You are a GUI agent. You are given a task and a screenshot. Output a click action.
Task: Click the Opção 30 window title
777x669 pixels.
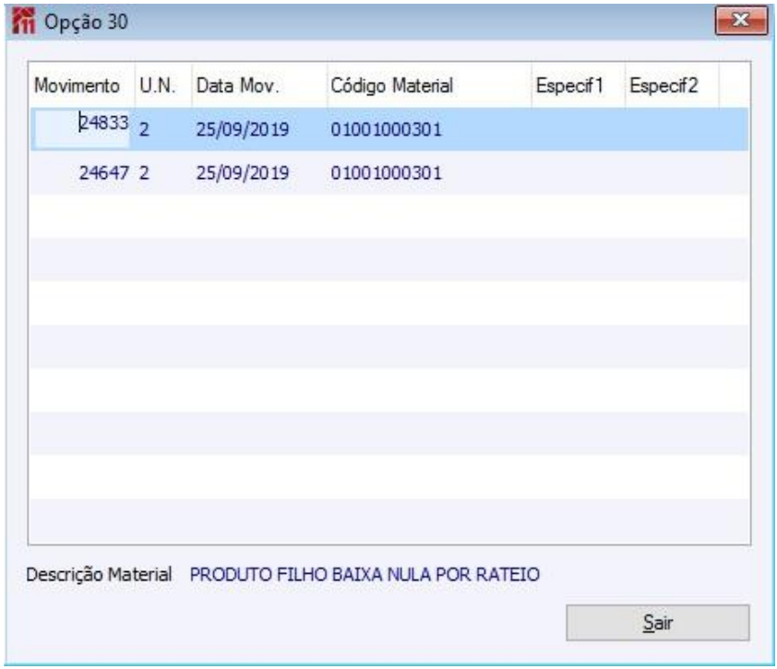coord(86,22)
